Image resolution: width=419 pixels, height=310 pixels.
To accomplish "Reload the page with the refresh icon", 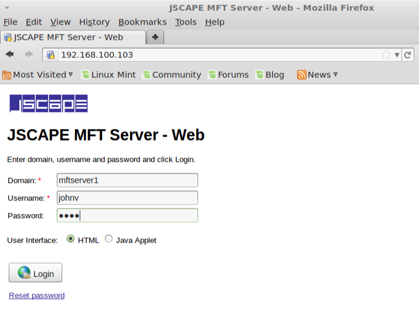I will pos(407,55).
